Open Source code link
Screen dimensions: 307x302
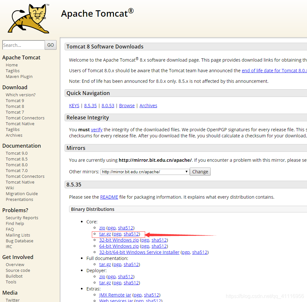click(18, 270)
